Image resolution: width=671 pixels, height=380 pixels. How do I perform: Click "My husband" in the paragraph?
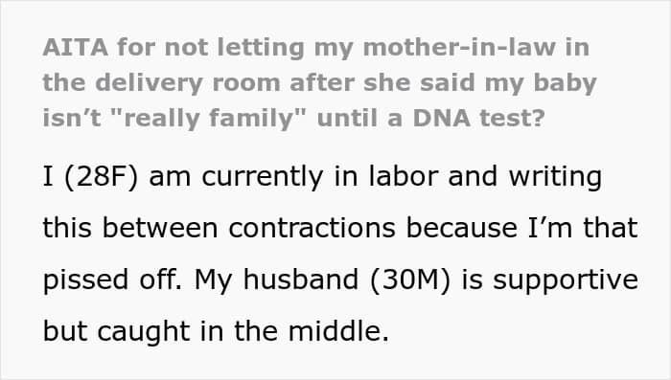tap(276, 279)
